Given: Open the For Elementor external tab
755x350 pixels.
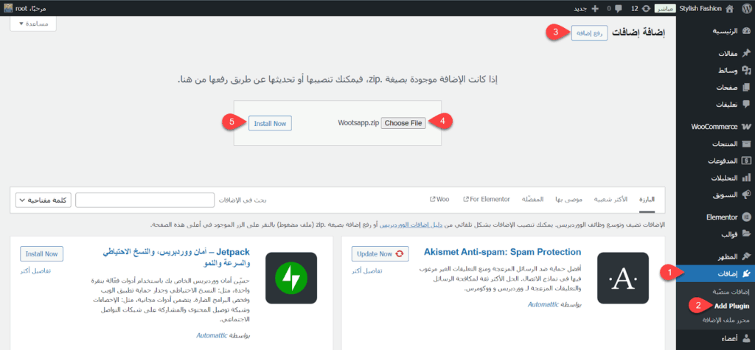Looking at the screenshot, I should (487, 199).
